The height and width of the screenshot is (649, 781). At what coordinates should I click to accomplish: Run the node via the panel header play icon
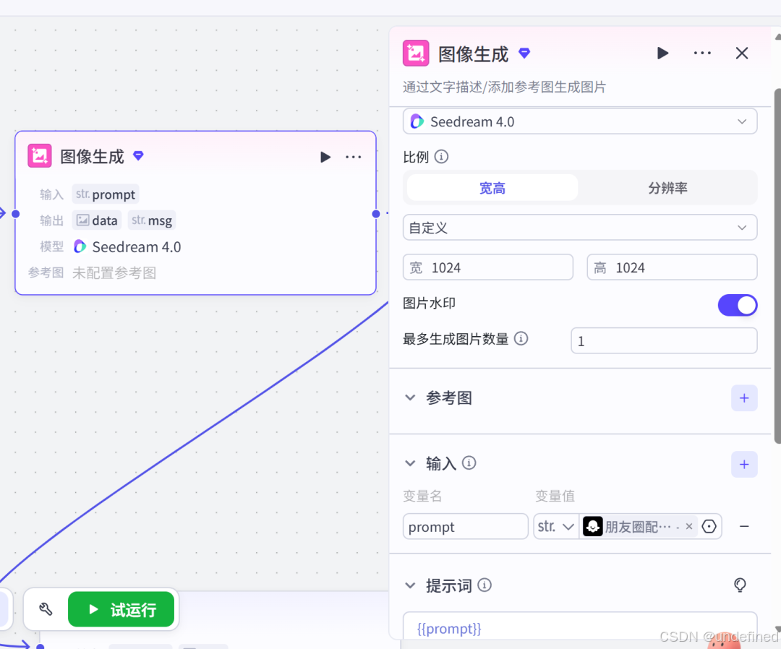coord(662,53)
